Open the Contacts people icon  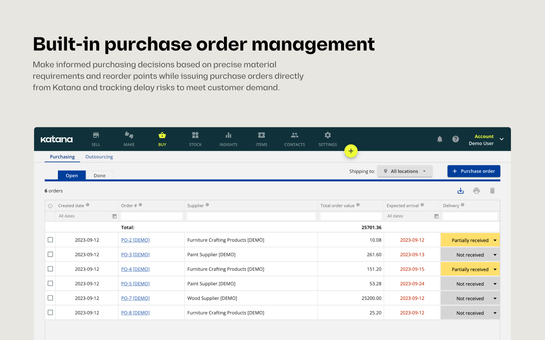[x=295, y=135]
